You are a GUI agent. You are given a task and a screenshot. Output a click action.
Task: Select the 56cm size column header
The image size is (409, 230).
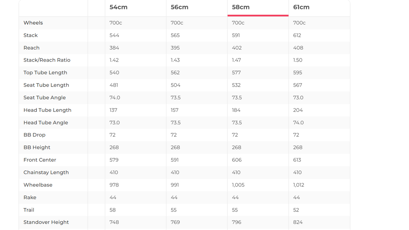coord(180,7)
